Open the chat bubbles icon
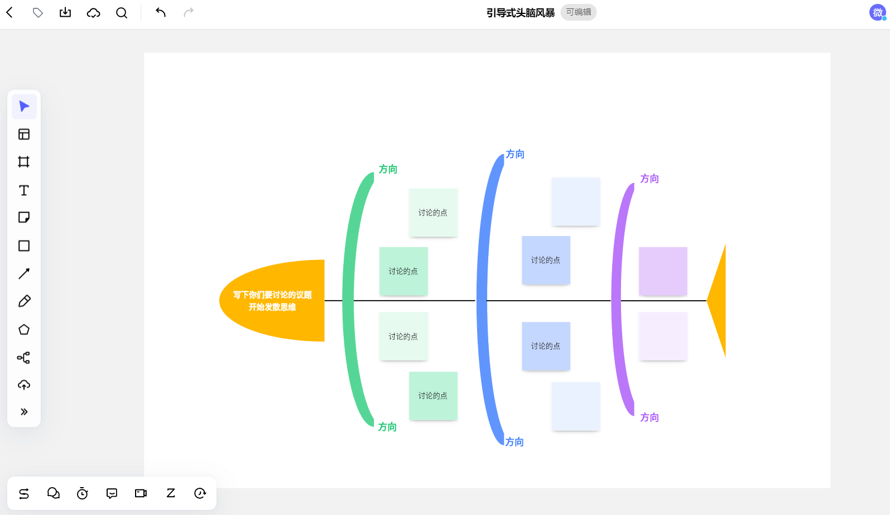The height and width of the screenshot is (515, 890). click(x=54, y=493)
